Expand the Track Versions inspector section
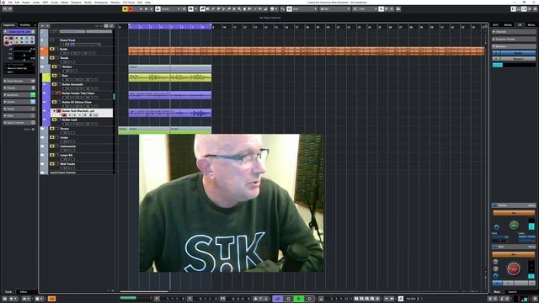Image resolution: width=539 pixels, height=303 pixels. 19,81
